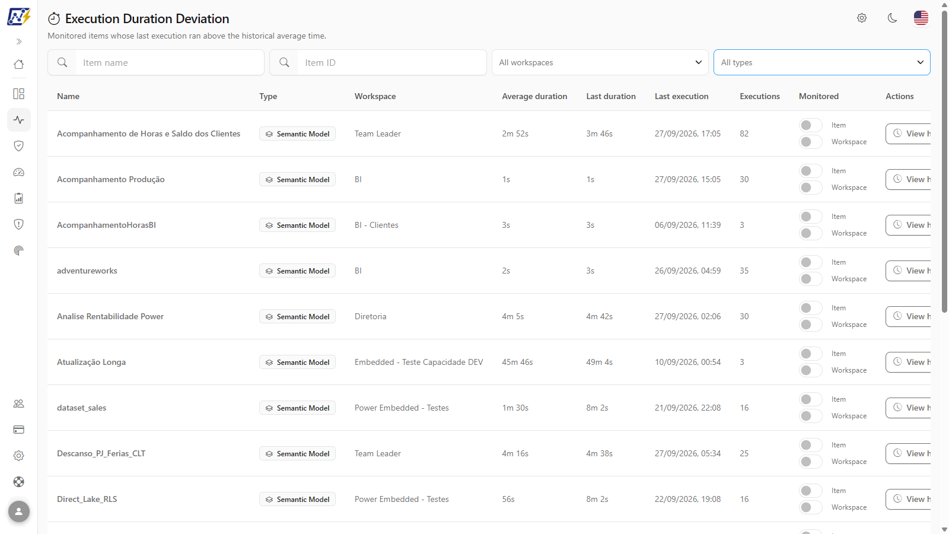Toggle Item monitoring for Atualização Longa
The height and width of the screenshot is (534, 949).
point(810,354)
